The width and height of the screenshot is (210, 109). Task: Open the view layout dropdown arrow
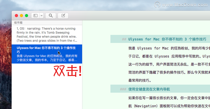point(41,16)
